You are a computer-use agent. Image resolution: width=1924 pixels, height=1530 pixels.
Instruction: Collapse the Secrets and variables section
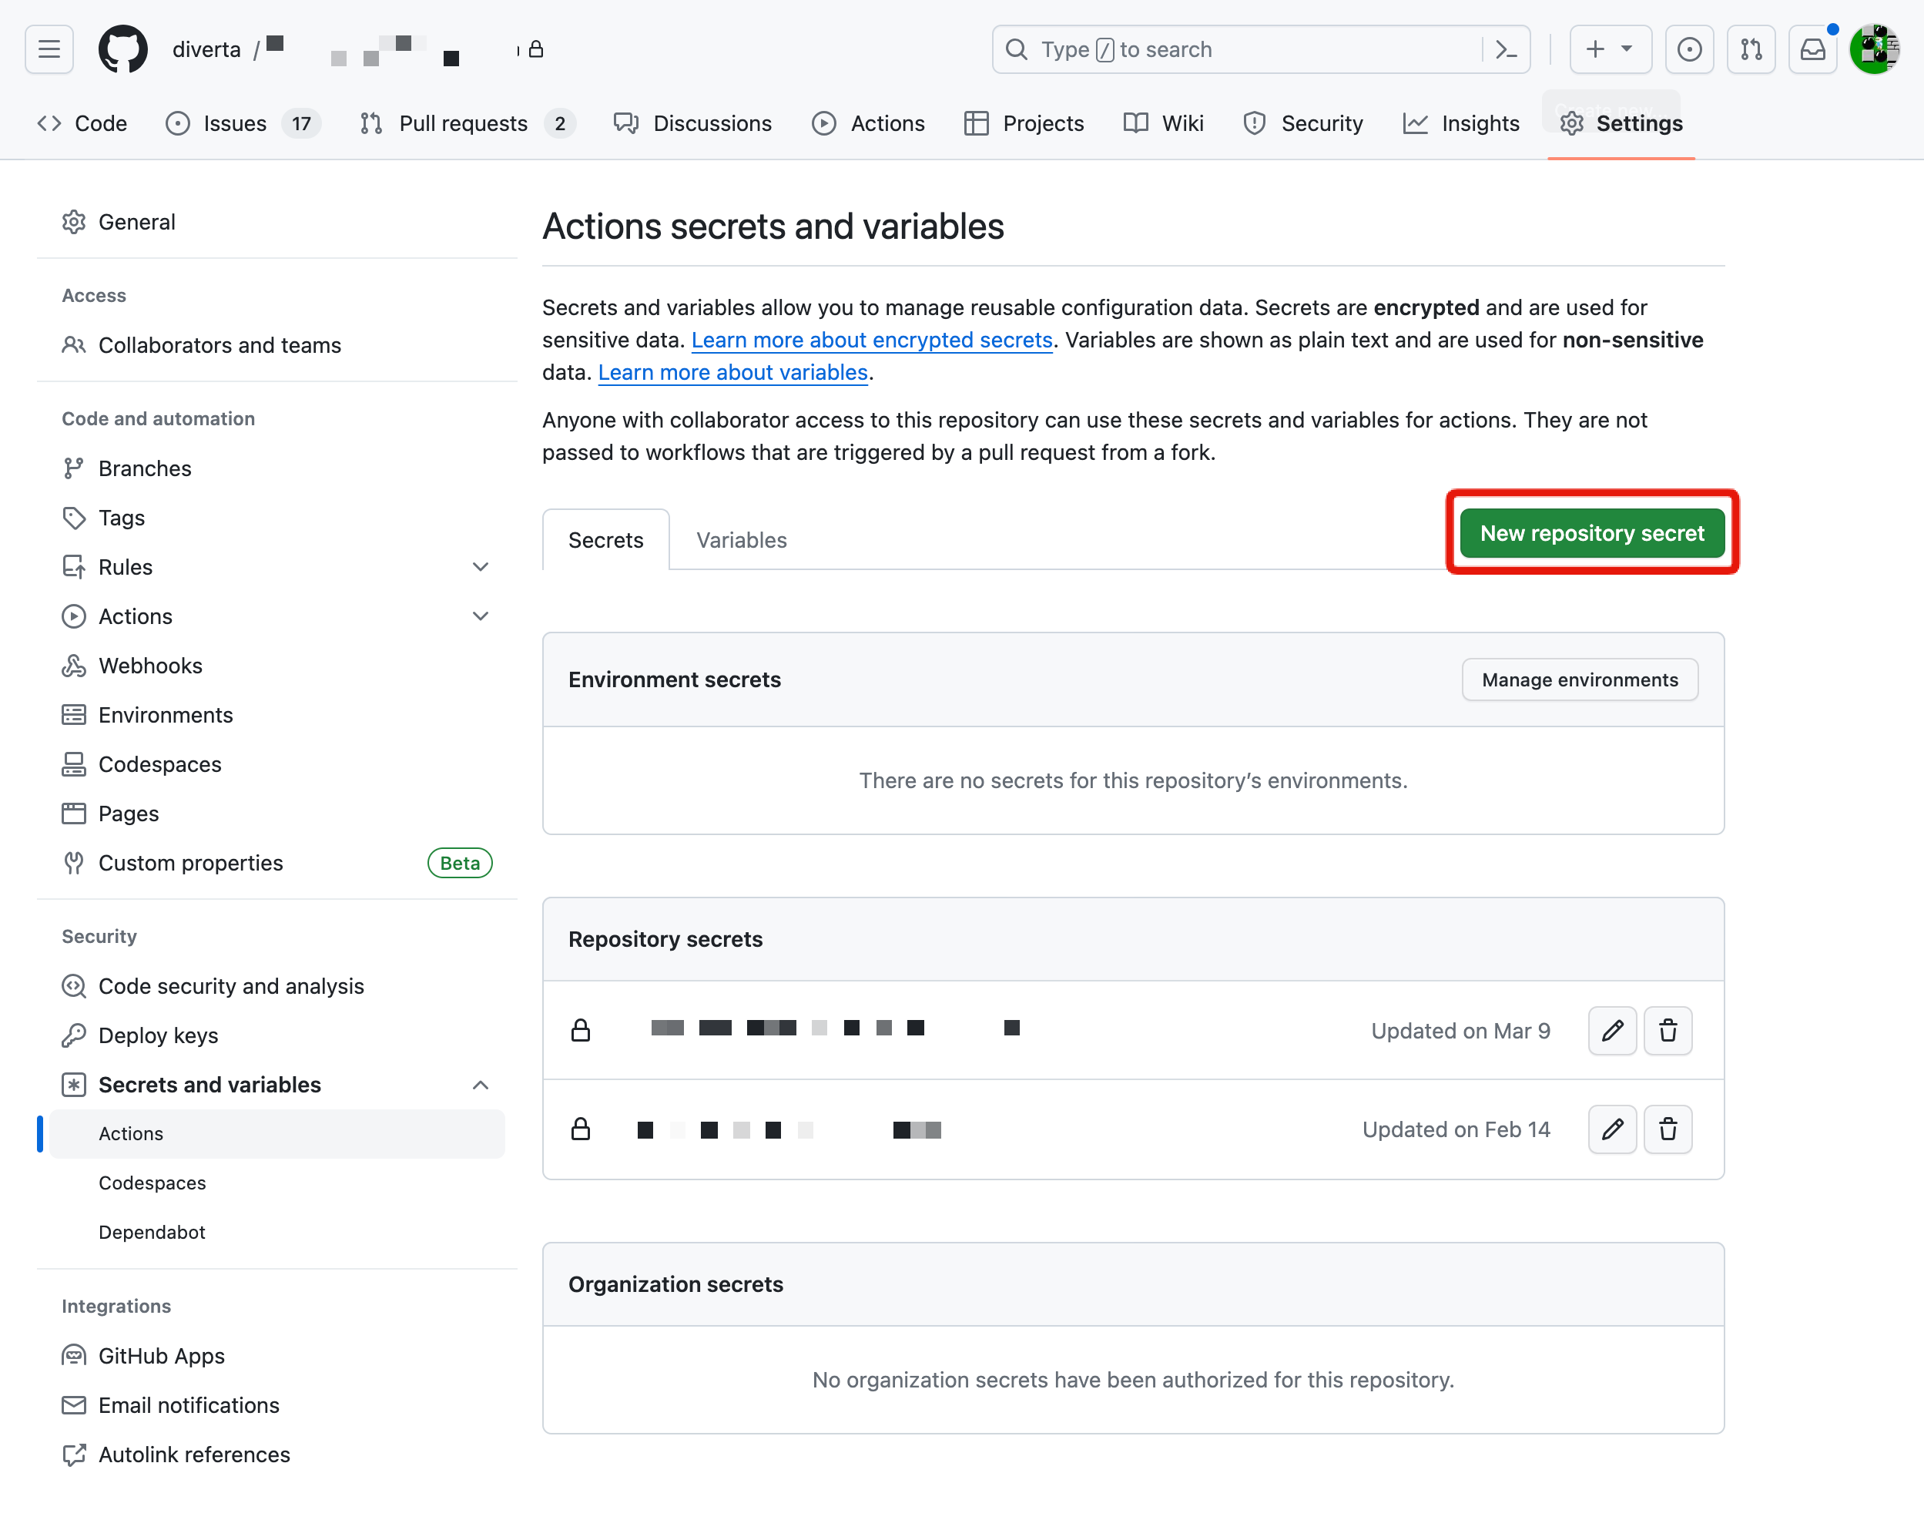[x=481, y=1085]
